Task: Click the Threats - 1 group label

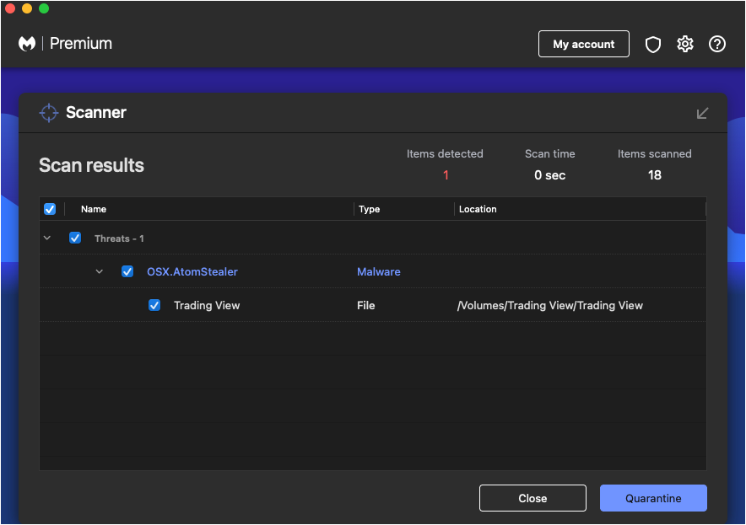Action: [x=120, y=238]
